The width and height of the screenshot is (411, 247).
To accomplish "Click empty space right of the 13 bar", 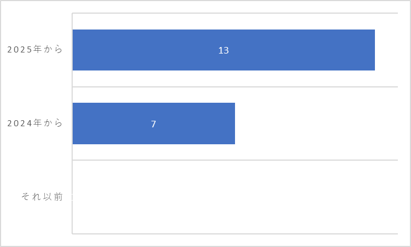I will tap(386, 50).
